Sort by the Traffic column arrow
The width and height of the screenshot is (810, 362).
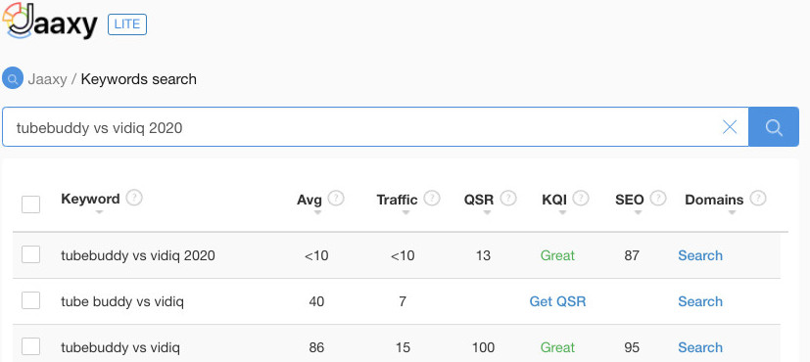tap(406, 212)
